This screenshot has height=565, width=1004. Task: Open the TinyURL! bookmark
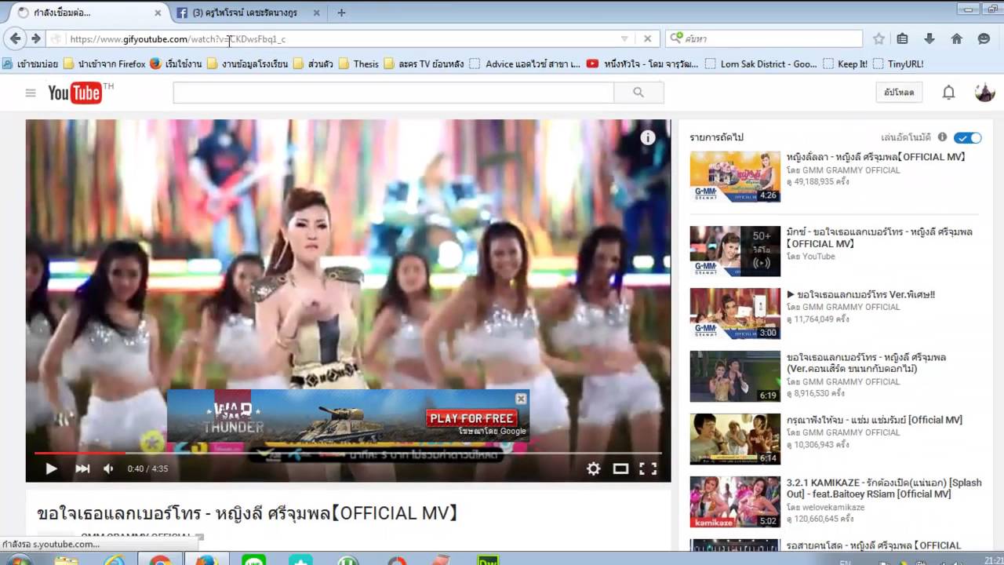[898, 64]
